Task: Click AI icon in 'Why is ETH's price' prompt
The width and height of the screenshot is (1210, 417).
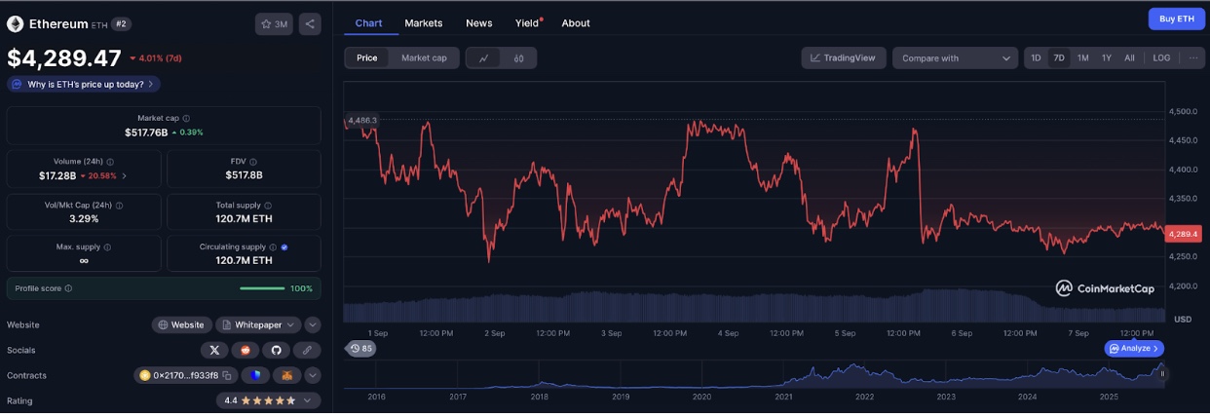Action: click(x=17, y=85)
